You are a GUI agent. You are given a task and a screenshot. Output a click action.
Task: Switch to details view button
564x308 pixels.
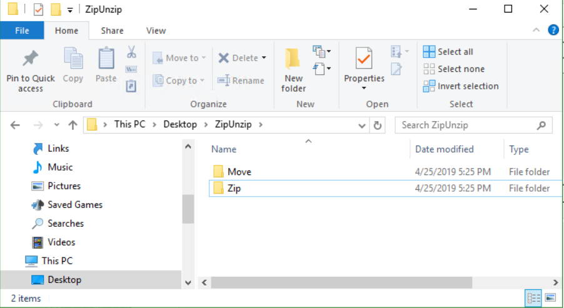pos(534,298)
